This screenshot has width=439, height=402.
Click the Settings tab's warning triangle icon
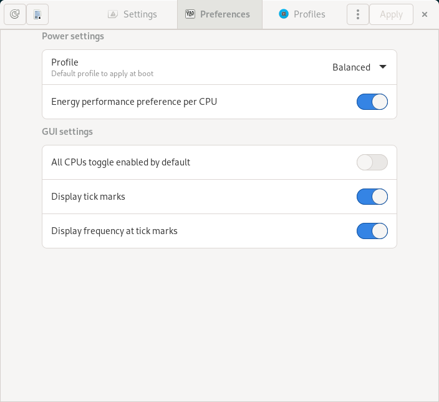[x=113, y=14]
